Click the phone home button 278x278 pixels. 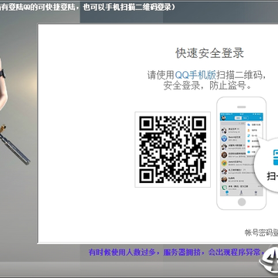[242, 202]
